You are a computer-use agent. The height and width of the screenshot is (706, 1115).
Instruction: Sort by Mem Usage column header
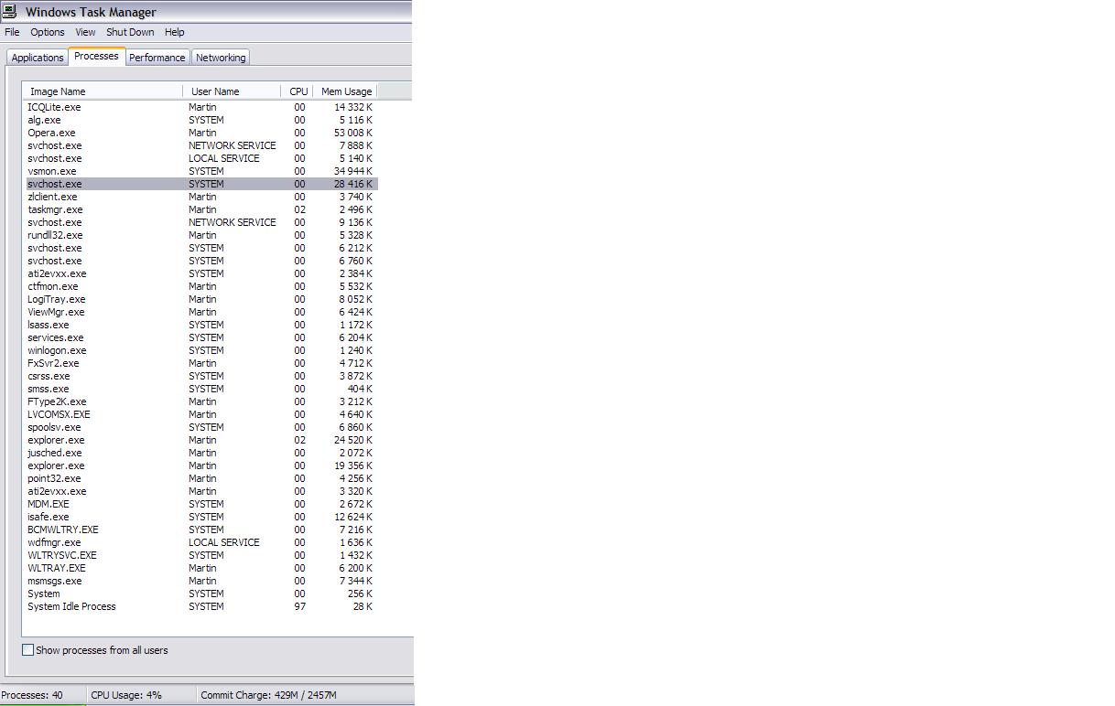tap(345, 91)
